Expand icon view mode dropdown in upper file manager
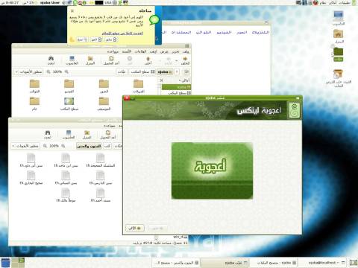This screenshot has height=268, width=358. click(x=28, y=71)
